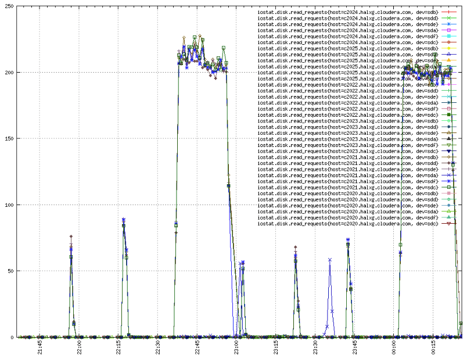Select legend entry host=c2020 dev=sdd
Screen dimensions: 474x362
pos(357,200)
